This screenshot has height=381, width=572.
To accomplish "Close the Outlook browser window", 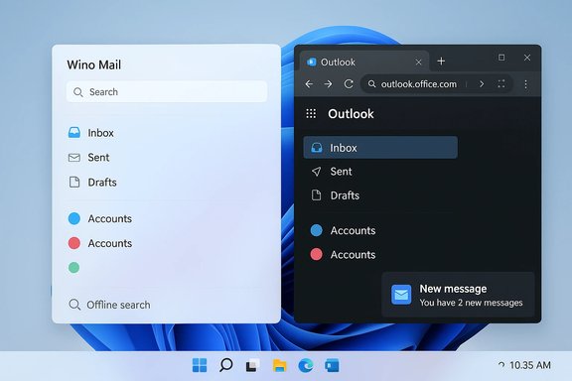I will [527, 58].
